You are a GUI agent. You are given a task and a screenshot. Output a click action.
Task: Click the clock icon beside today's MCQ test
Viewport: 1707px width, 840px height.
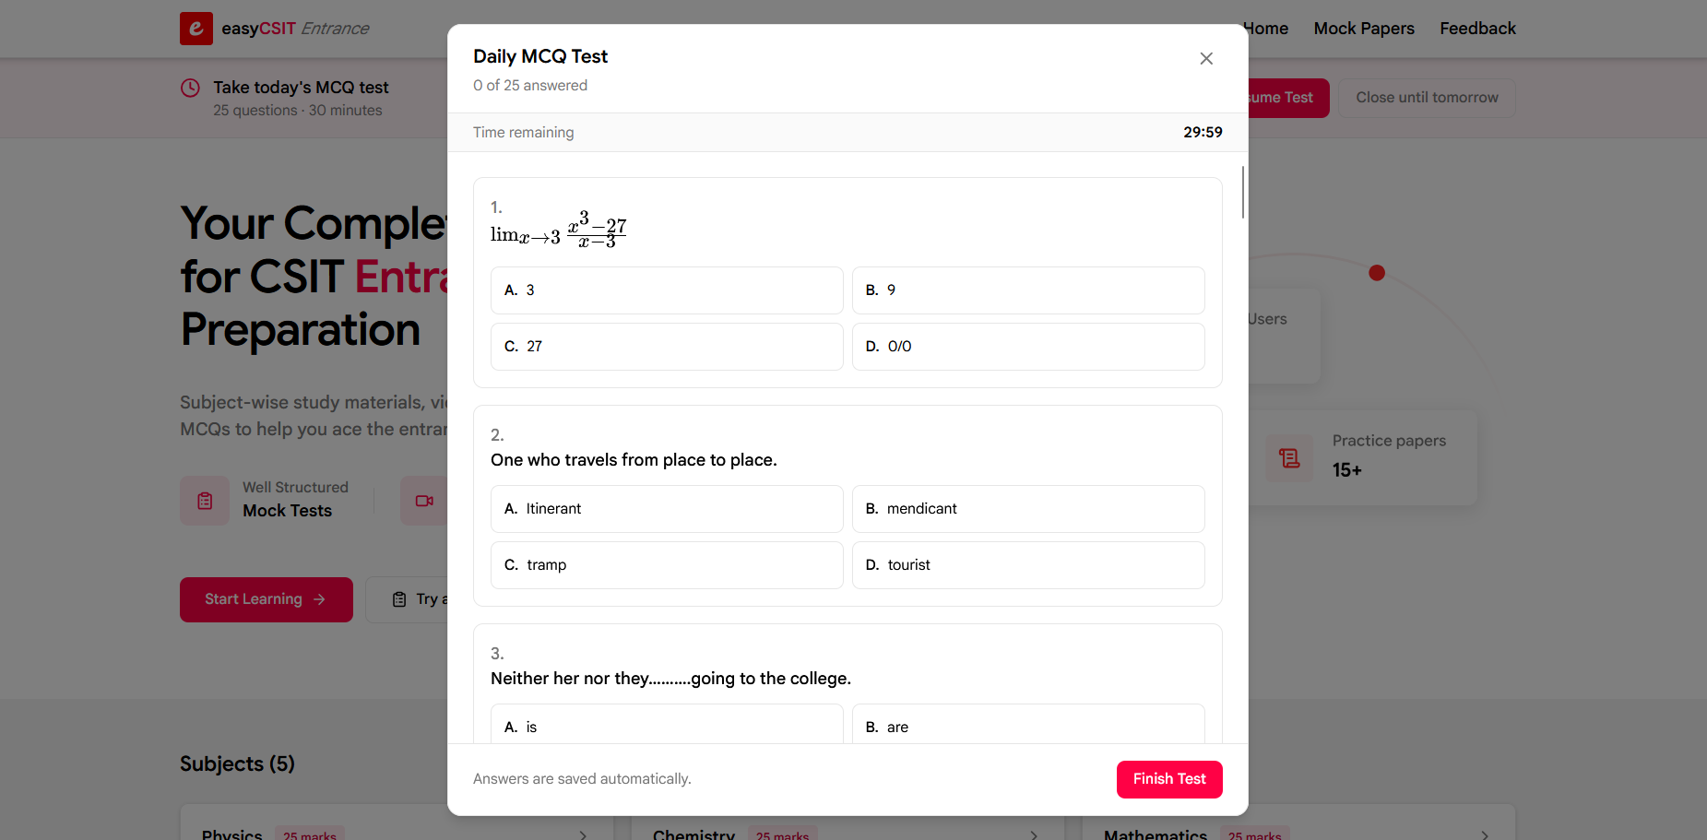click(190, 88)
